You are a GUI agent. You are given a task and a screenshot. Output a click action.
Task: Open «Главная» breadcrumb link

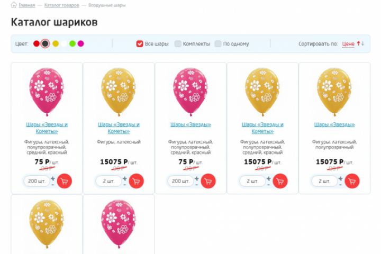click(26, 5)
